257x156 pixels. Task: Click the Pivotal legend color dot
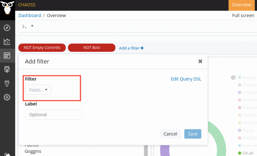[239, 130]
